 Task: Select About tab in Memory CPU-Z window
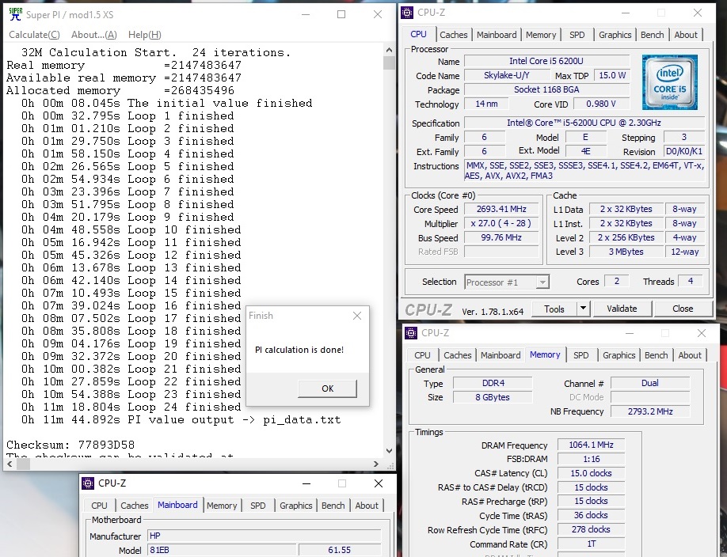point(690,355)
